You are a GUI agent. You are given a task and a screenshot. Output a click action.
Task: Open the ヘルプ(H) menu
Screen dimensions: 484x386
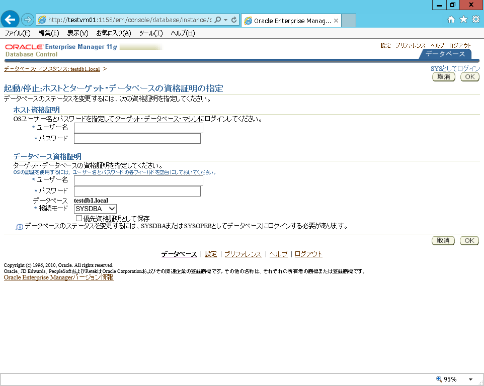coord(183,33)
